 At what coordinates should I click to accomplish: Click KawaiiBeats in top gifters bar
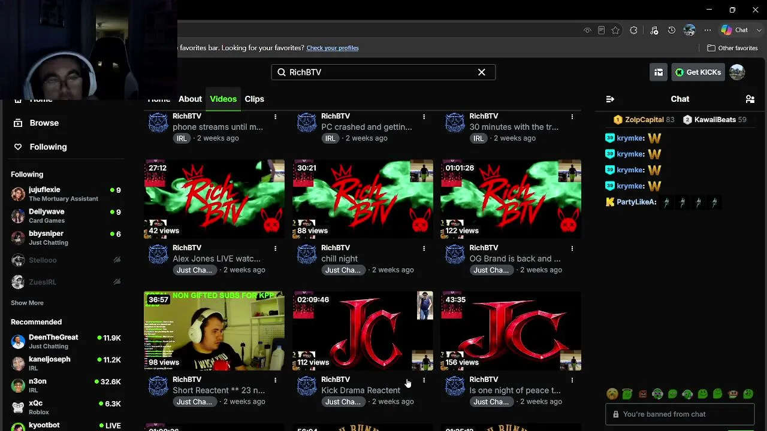(714, 120)
